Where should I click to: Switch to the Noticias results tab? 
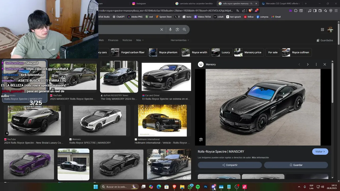click(127, 40)
